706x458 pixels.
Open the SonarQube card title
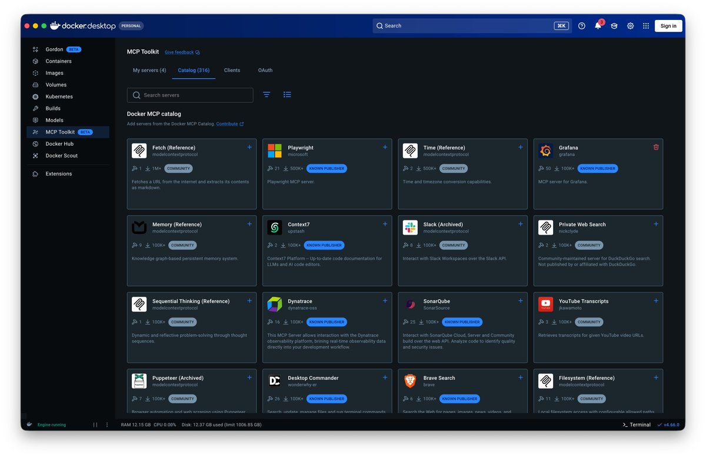click(x=437, y=301)
